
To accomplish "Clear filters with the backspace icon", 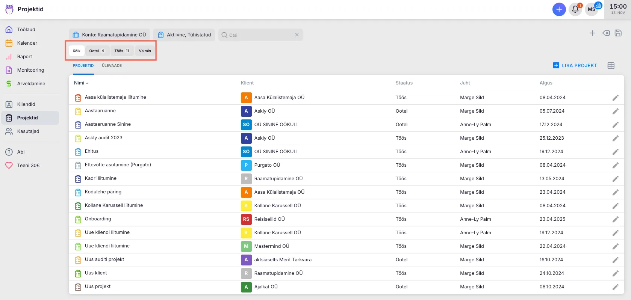I will point(606,33).
